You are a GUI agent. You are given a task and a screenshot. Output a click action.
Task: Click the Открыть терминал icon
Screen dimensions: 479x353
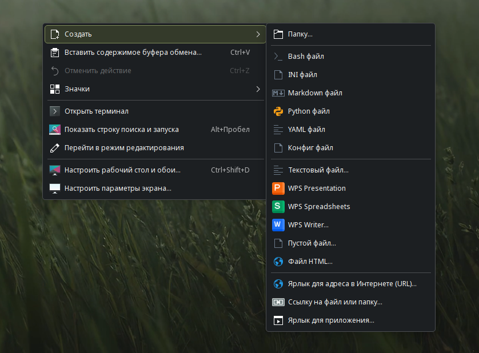(55, 111)
